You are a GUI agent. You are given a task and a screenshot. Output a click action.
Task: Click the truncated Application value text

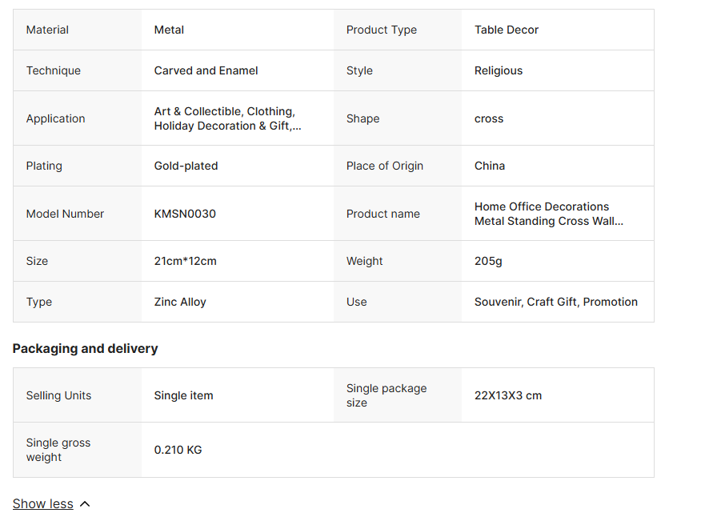pyautogui.click(x=227, y=118)
